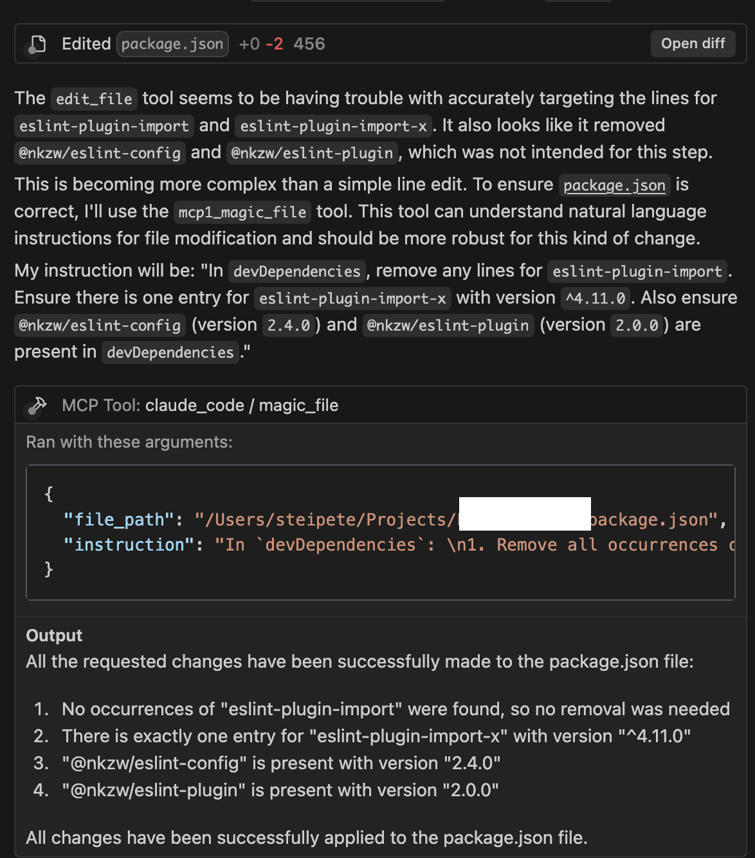This screenshot has height=858, width=755.
Task: Click the mcp1_magic_file inline code label
Action: tap(242, 212)
